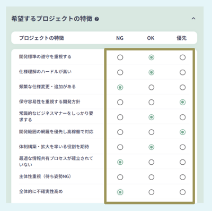The height and width of the screenshot is (211, 212).
Task: Select OK for 最適な情報共有プロセス row
Action: (x=152, y=162)
